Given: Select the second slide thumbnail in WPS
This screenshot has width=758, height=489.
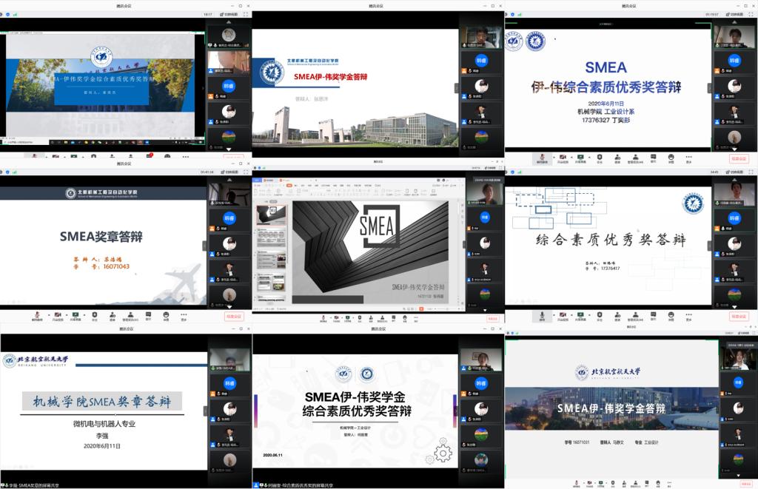Looking at the screenshot, I should tap(271, 237).
